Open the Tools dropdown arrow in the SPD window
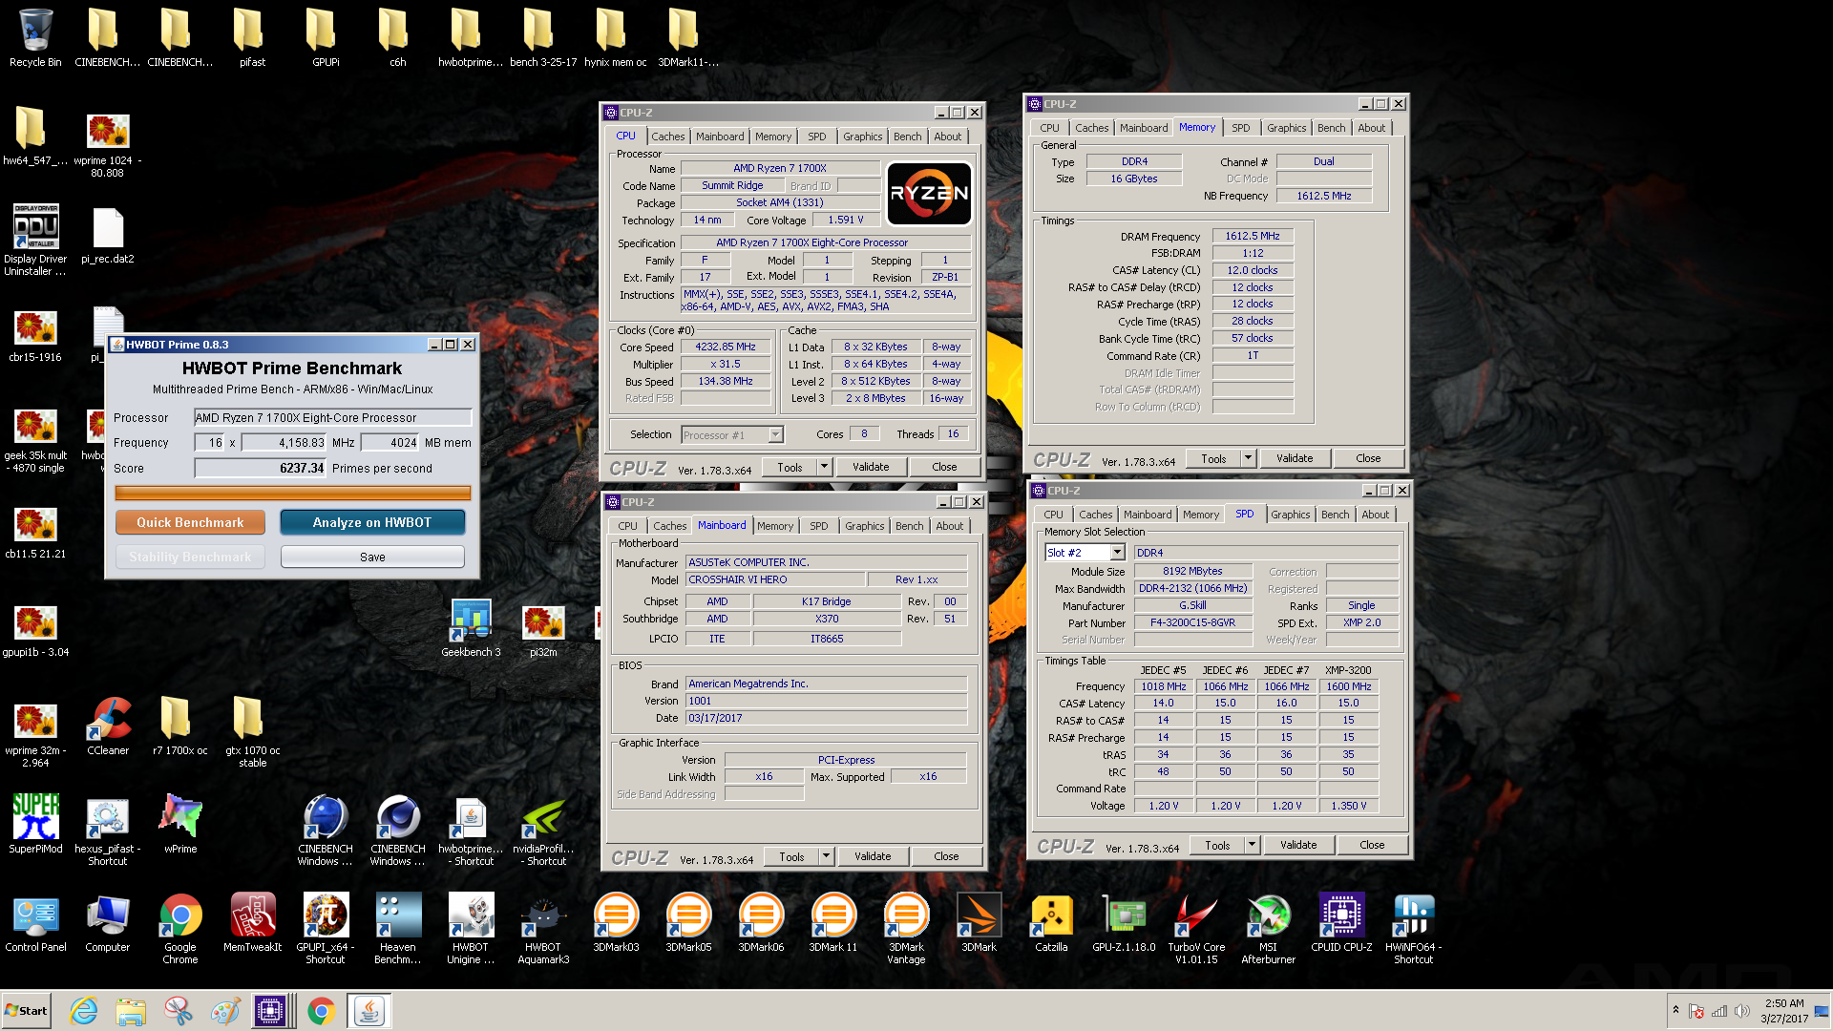The image size is (1833, 1031). pyautogui.click(x=1252, y=845)
